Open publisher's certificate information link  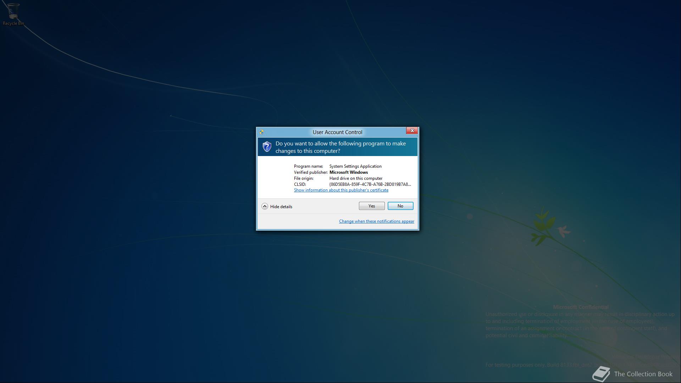click(x=341, y=190)
